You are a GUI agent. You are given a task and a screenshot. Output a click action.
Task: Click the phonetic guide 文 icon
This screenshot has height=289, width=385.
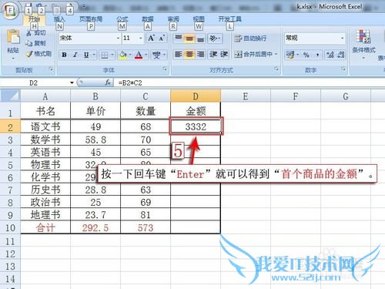(x=156, y=55)
